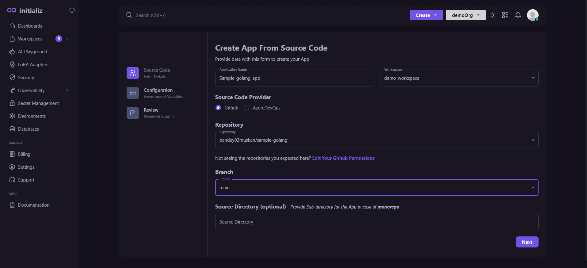
Task: Select the AzureDevOps radio button
Action: point(246,108)
